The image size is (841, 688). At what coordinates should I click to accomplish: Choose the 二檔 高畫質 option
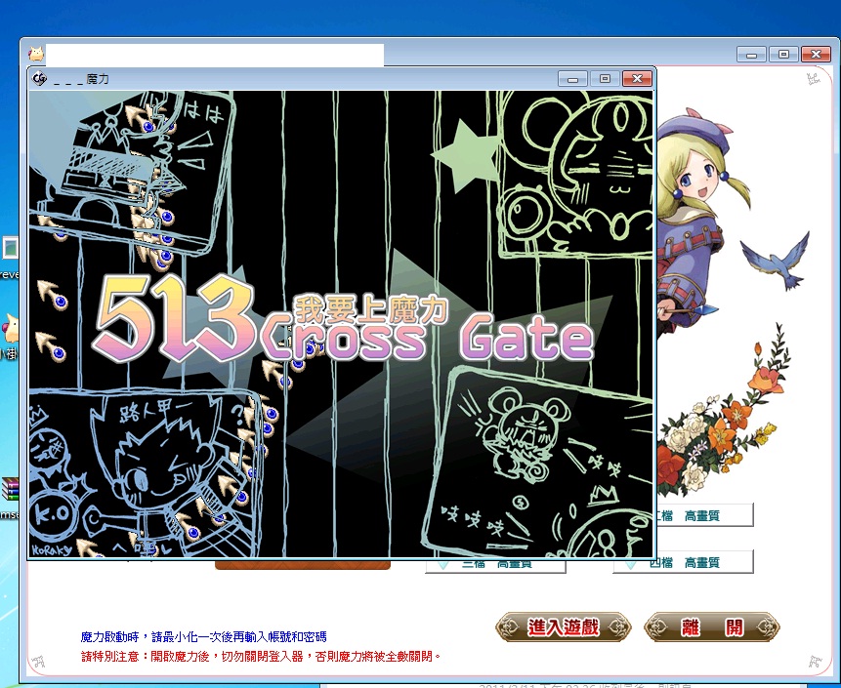click(701, 515)
